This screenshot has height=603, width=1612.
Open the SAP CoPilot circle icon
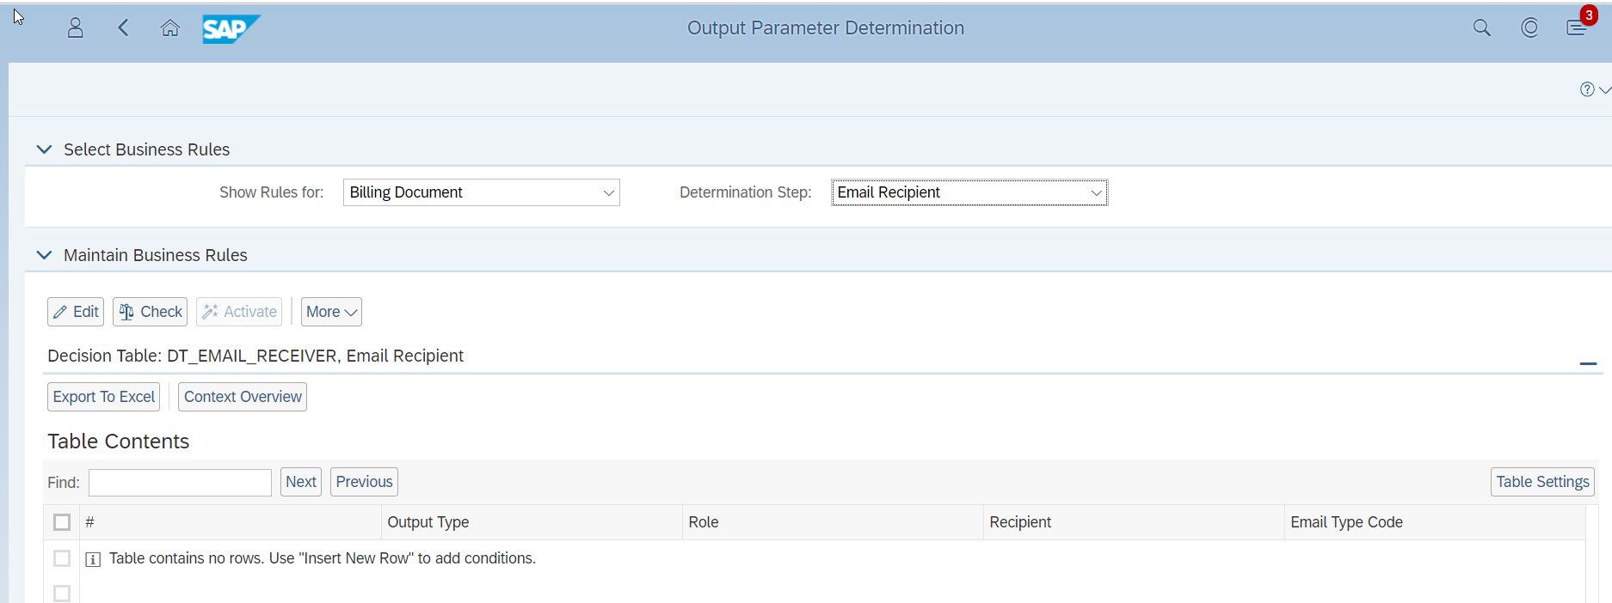(x=1529, y=28)
